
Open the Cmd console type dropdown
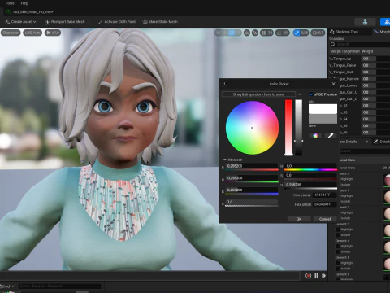tap(7, 286)
